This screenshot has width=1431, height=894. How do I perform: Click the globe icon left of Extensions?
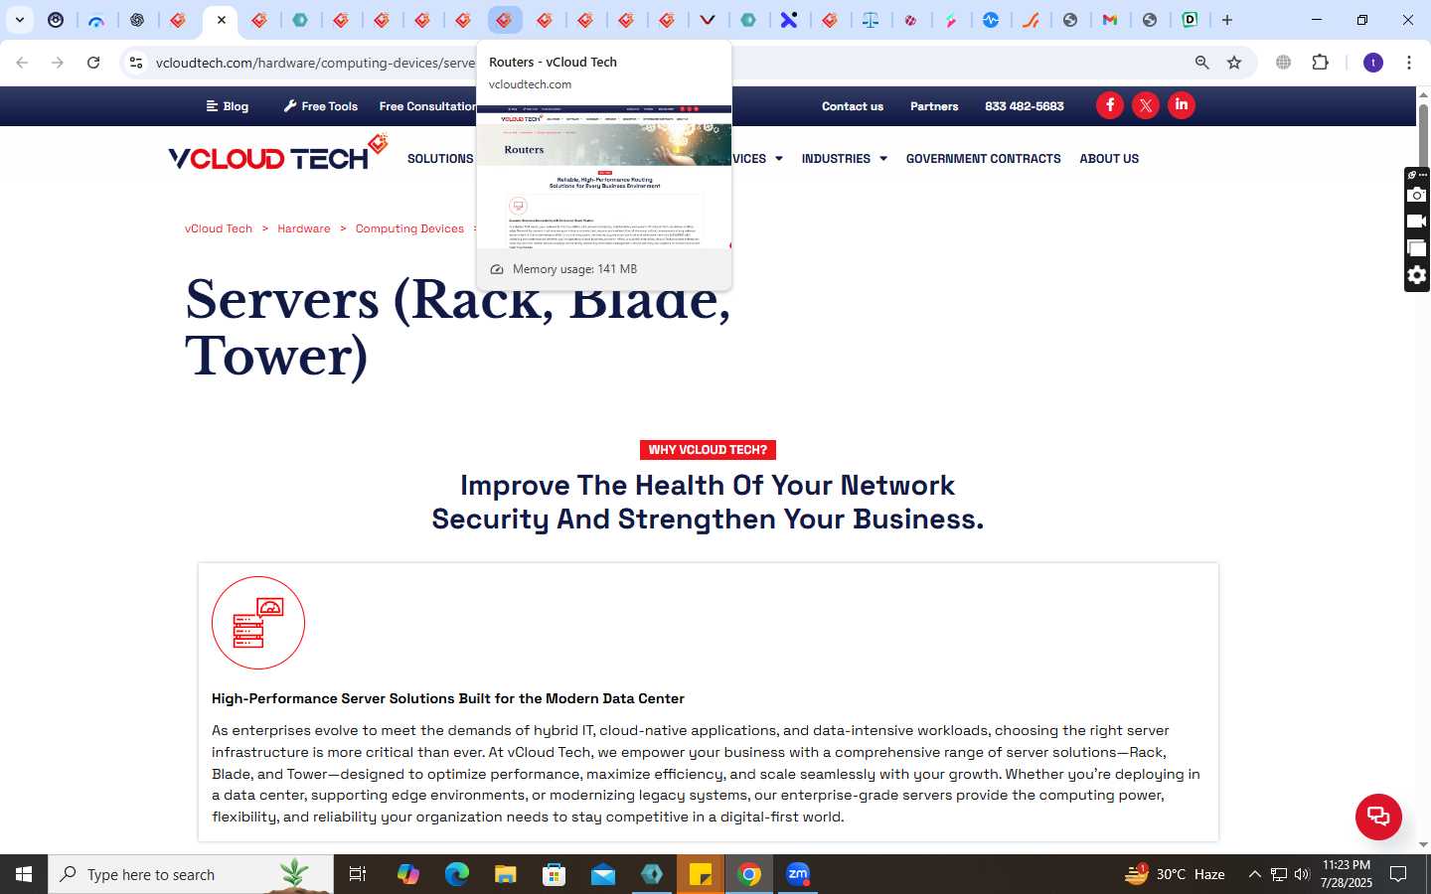point(1283,63)
